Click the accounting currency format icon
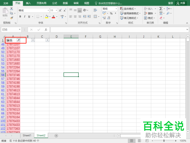The width and height of the screenshot is (190, 143). click(104, 13)
